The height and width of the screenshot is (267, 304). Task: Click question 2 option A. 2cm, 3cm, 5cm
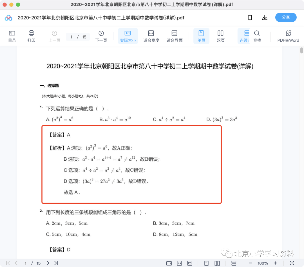point(67,223)
